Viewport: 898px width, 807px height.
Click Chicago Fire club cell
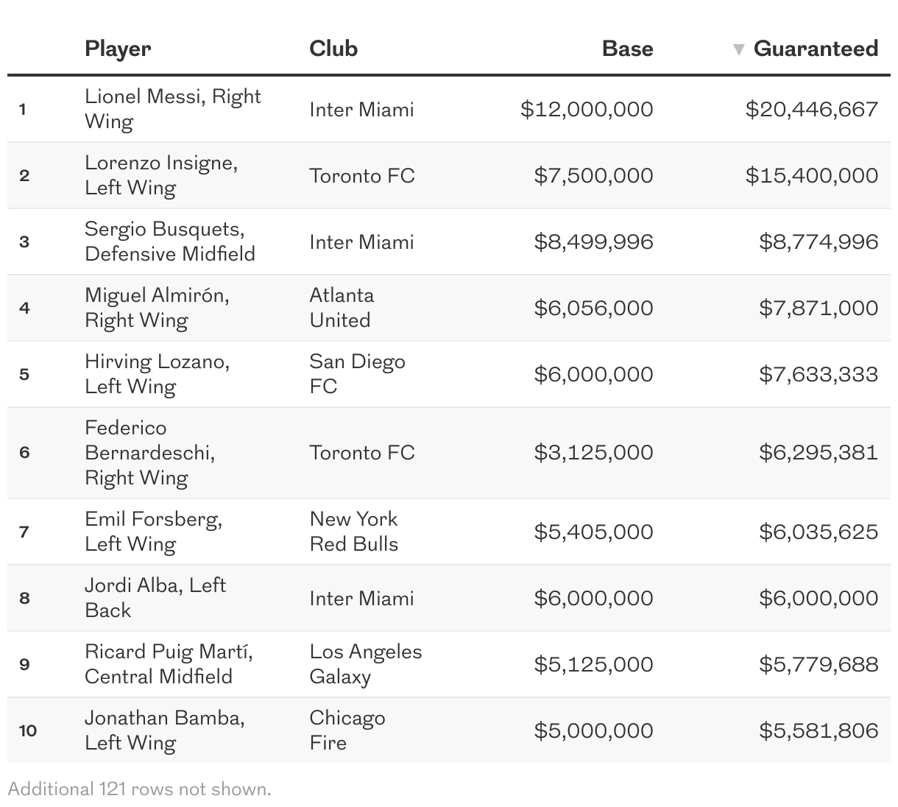click(347, 730)
